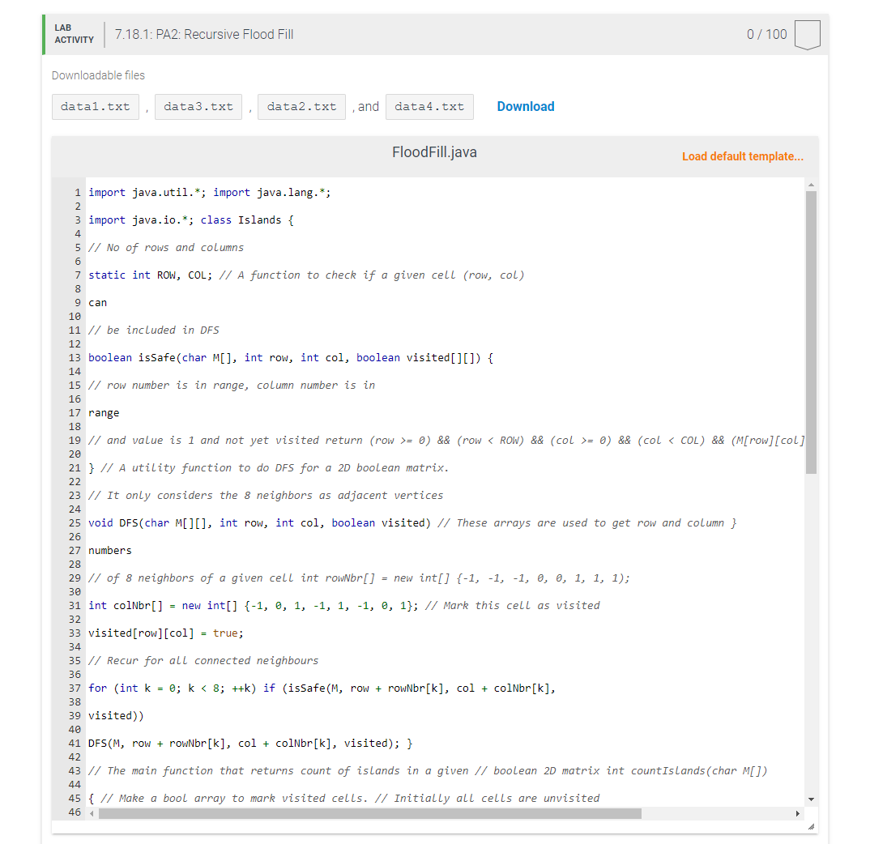Screen dimensions: 870x844
Task: Click 'class Islands' on line 3
Action: [241, 220]
